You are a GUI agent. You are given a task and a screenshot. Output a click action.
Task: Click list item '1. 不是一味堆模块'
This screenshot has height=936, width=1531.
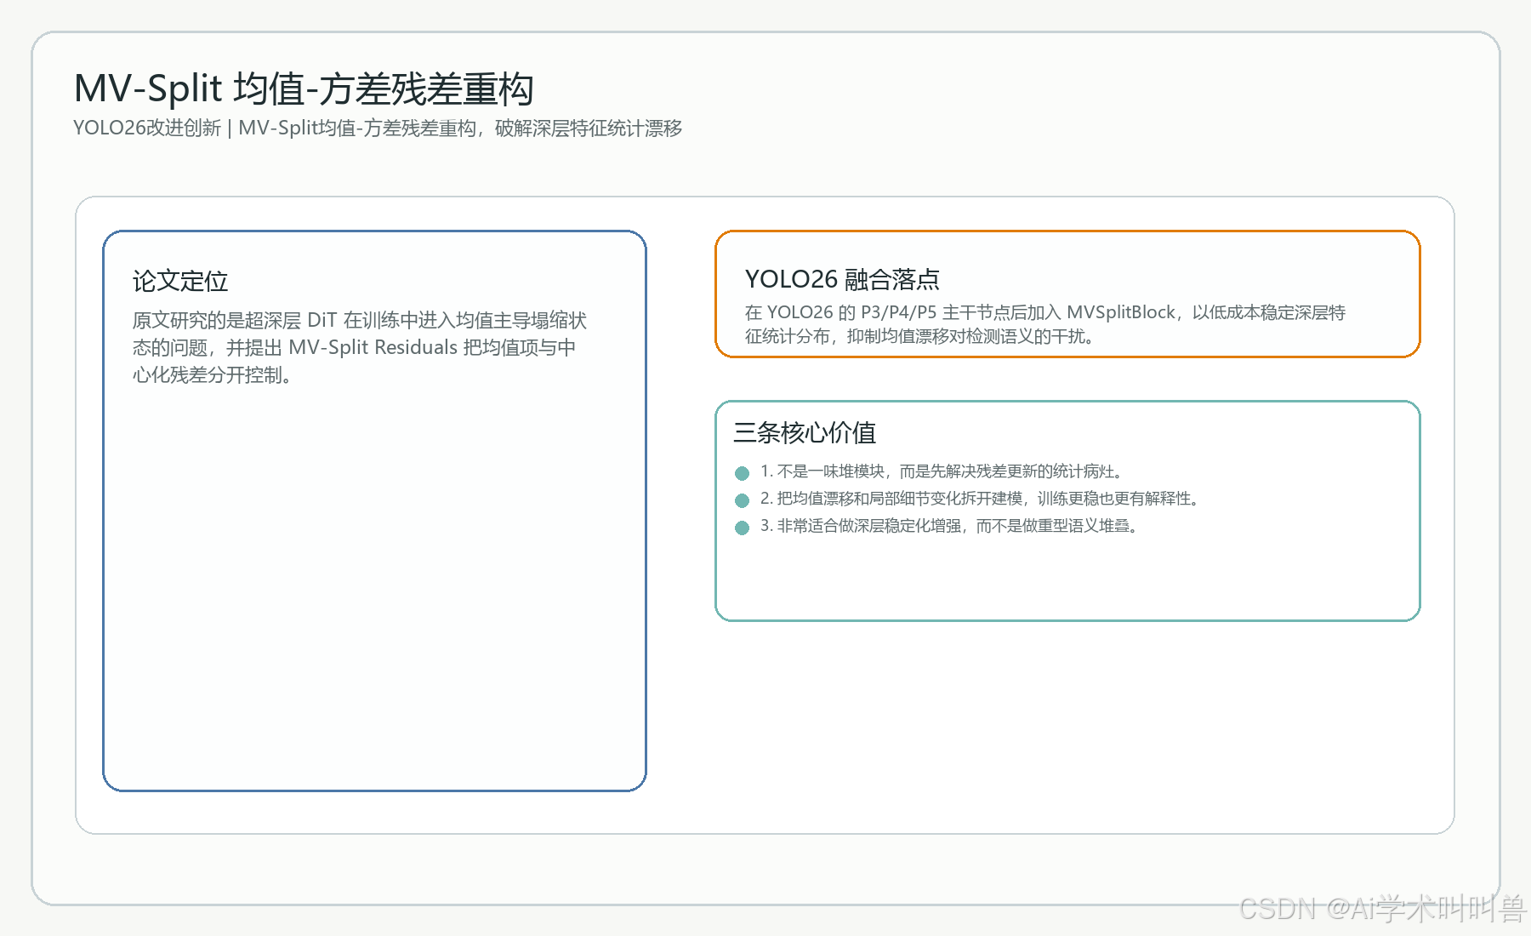click(x=942, y=471)
